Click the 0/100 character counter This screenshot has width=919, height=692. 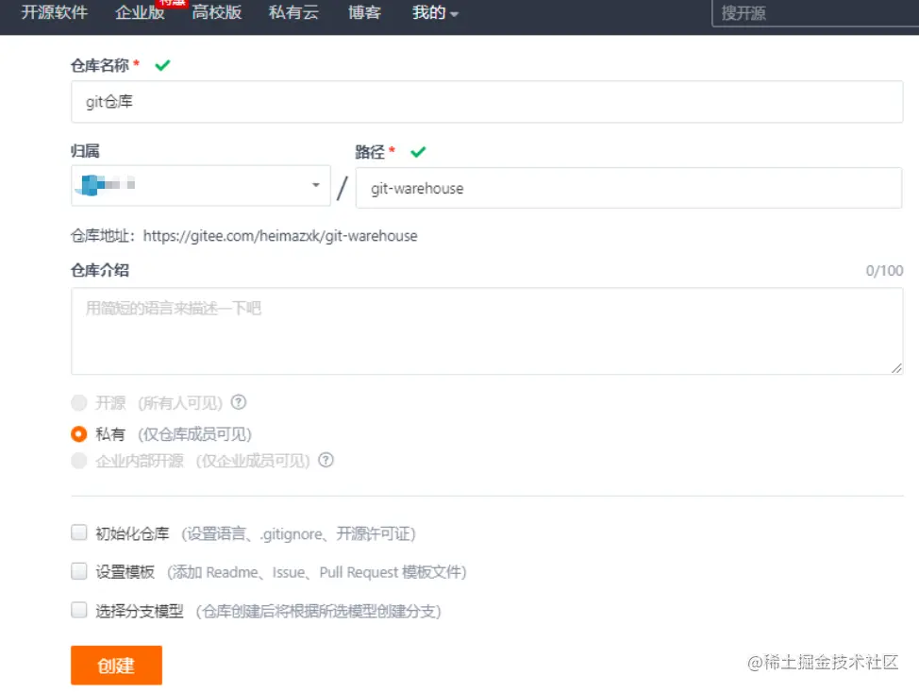coord(884,270)
